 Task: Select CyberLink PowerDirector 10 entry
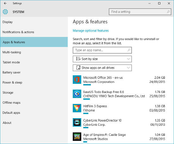119,123
